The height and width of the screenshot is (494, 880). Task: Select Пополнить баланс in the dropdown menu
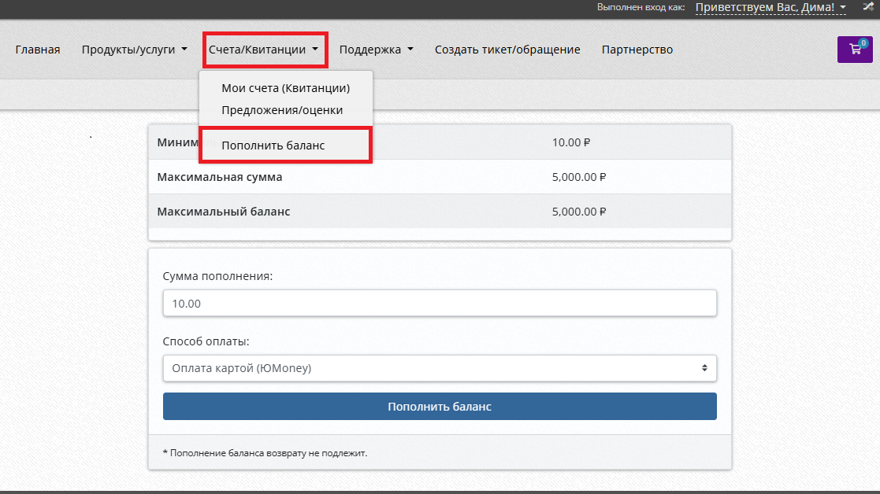click(273, 146)
